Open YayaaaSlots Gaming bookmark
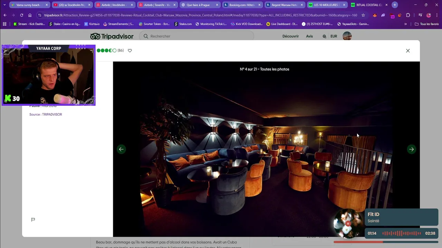Screen dimensions: 442x248 (x=353, y=24)
